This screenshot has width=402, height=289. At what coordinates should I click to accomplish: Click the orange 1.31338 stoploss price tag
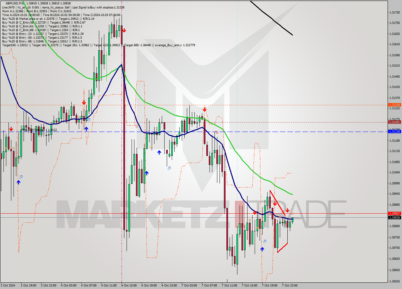[x=394, y=105]
